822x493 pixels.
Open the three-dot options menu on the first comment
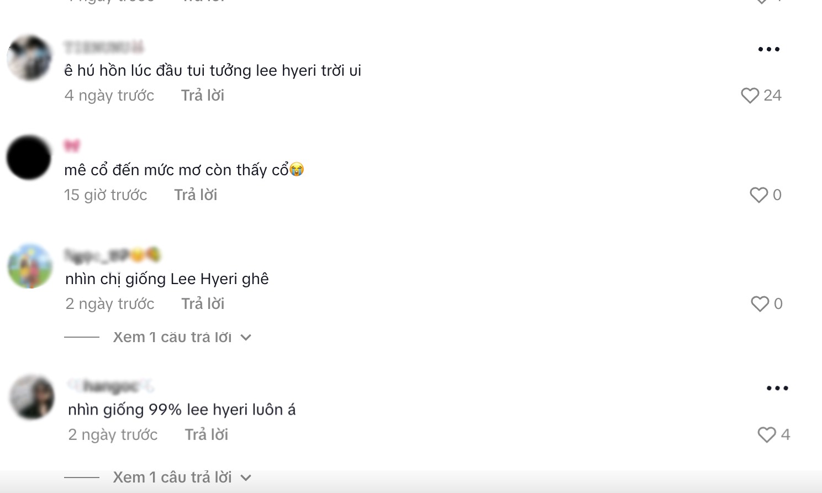[x=768, y=49]
